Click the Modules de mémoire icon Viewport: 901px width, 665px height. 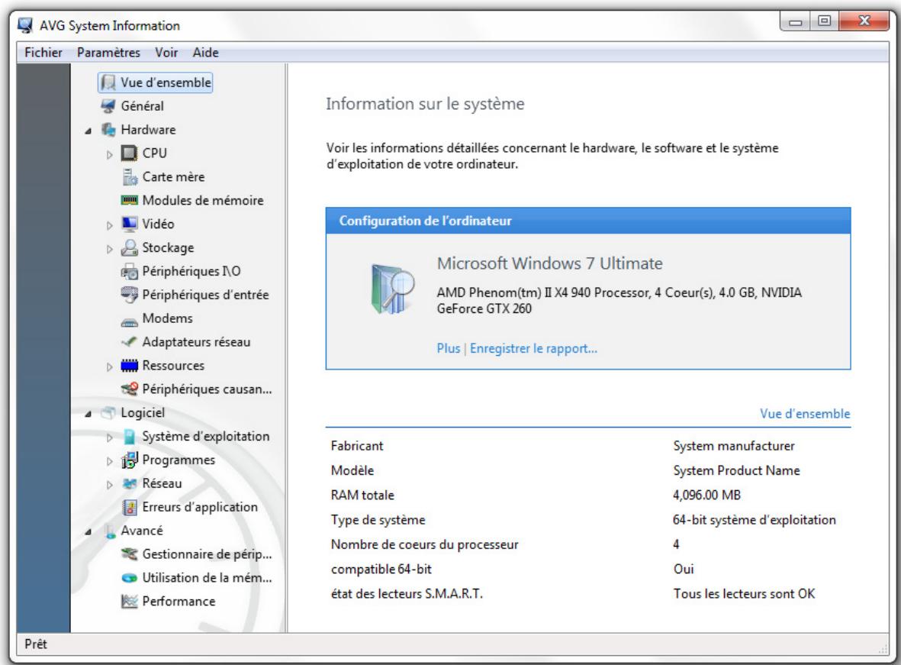[129, 200]
